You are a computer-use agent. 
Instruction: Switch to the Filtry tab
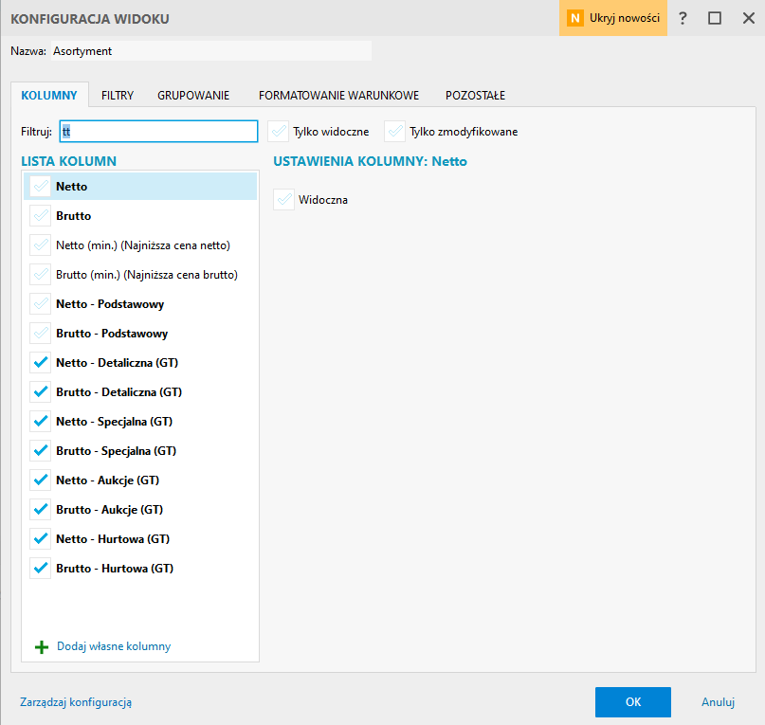click(x=118, y=96)
